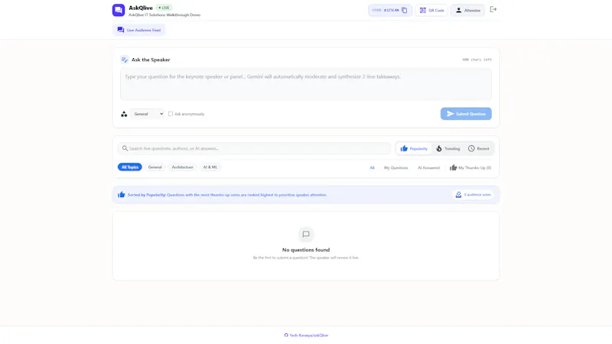Click the Submit Question button

coord(466,114)
